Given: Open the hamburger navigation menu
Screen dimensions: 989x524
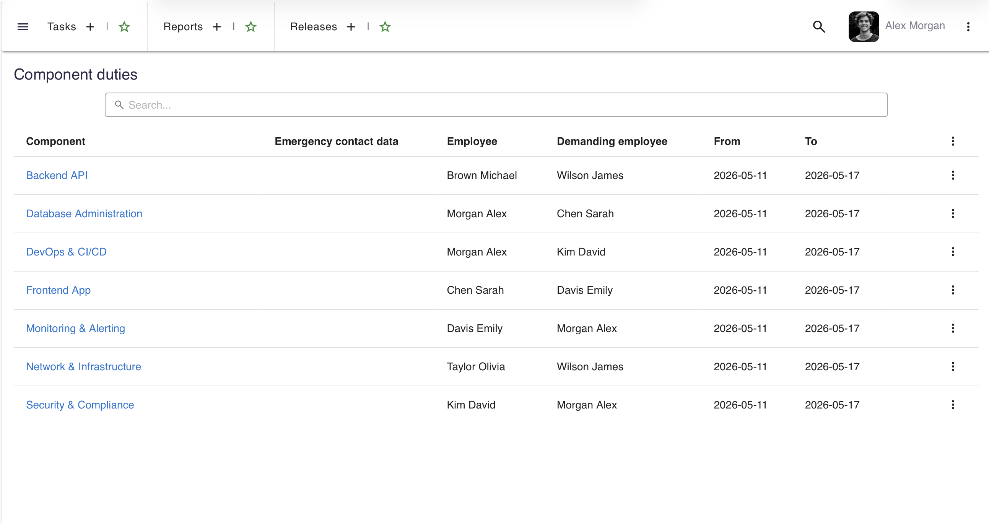Looking at the screenshot, I should coord(23,26).
